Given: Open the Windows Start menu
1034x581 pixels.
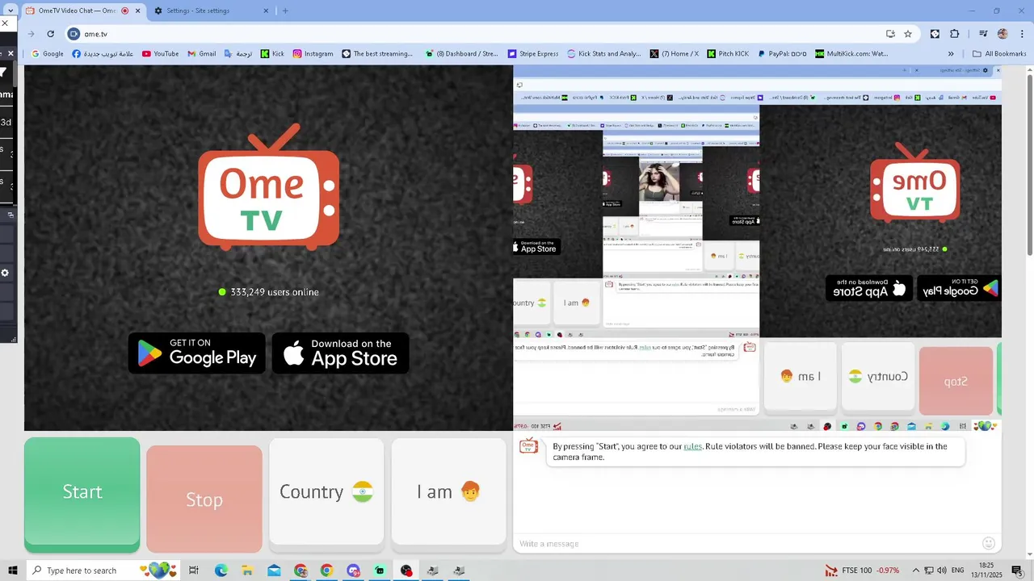Looking at the screenshot, I should point(13,571).
